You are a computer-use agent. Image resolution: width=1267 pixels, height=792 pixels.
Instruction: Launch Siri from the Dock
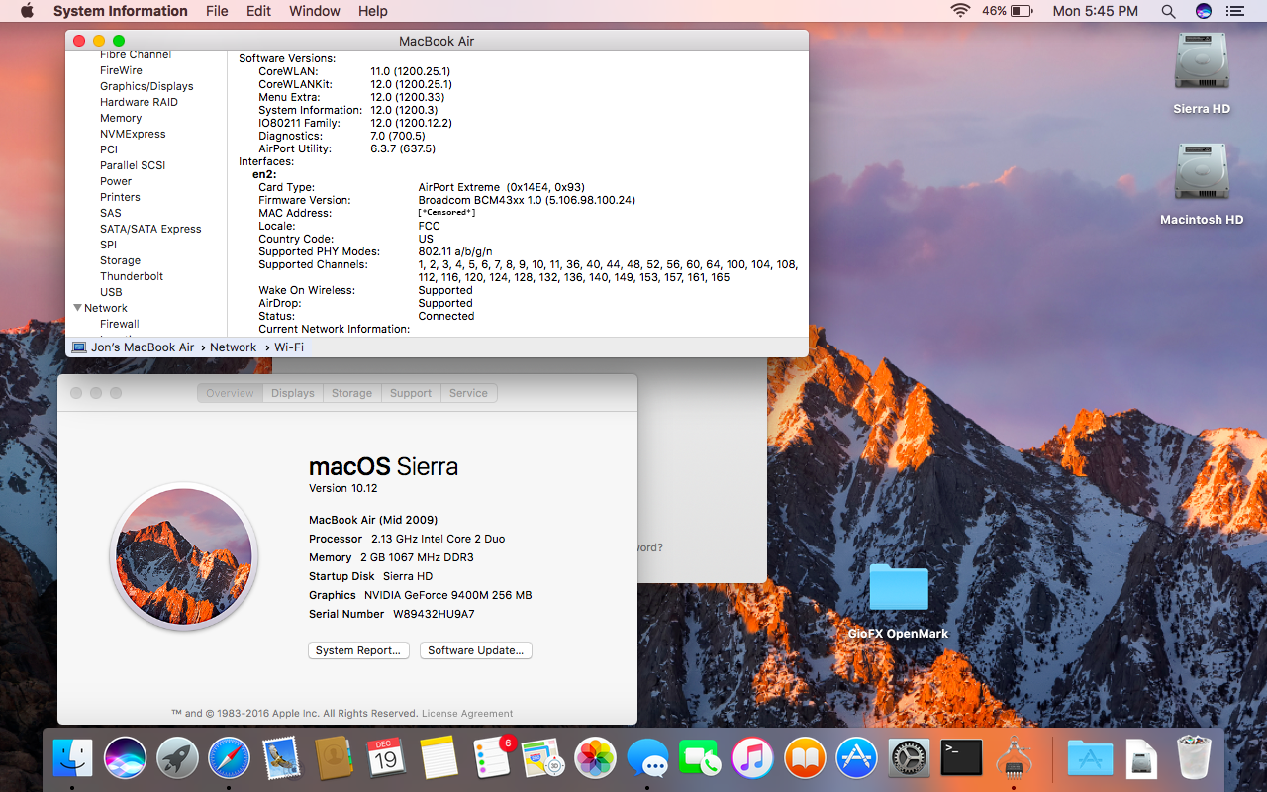[x=126, y=759]
